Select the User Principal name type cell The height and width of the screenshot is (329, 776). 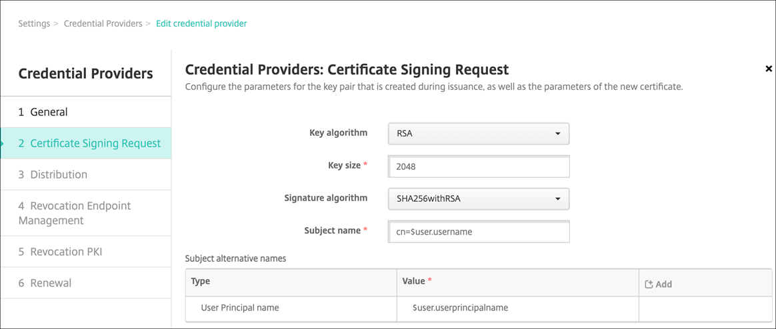click(240, 308)
